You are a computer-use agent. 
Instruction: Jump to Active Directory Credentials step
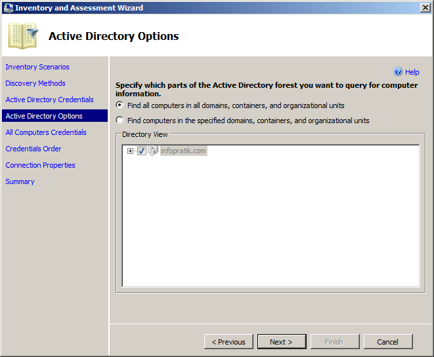[x=49, y=100]
